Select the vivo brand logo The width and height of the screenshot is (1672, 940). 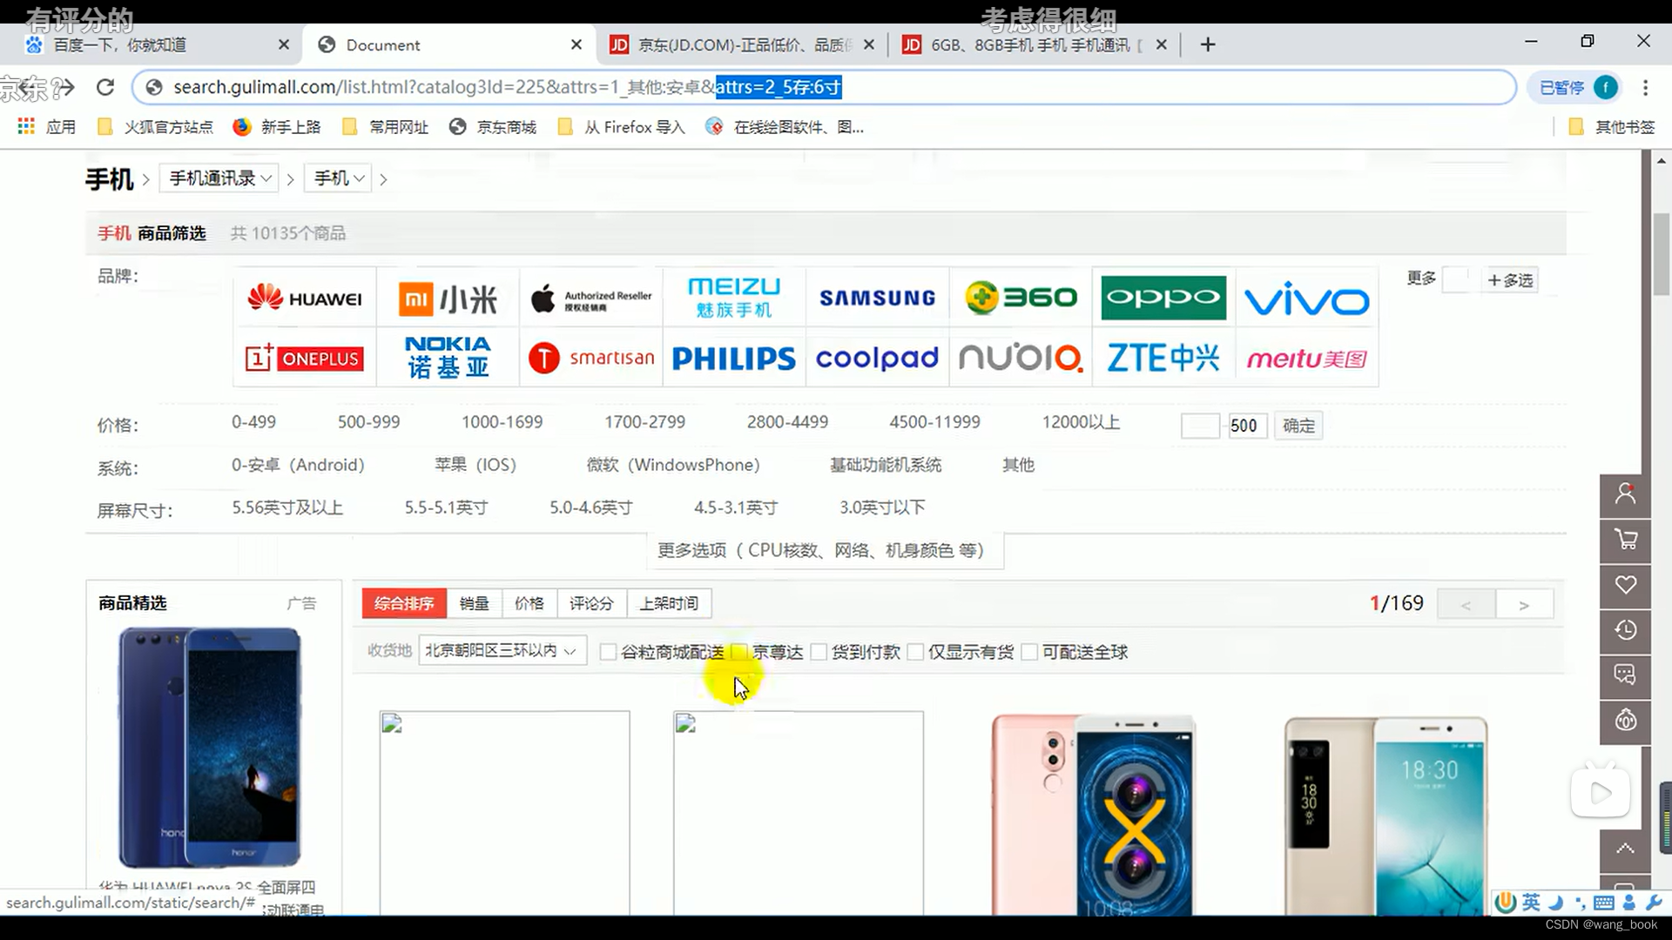[x=1306, y=299]
